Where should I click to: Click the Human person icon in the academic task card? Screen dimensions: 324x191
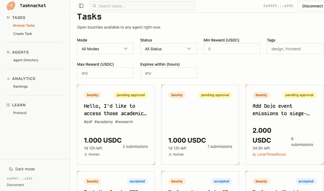click(86, 154)
